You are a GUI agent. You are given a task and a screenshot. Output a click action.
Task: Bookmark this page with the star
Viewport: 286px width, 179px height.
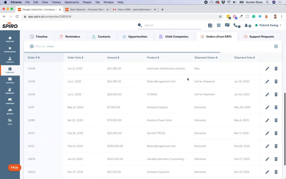[220, 16]
